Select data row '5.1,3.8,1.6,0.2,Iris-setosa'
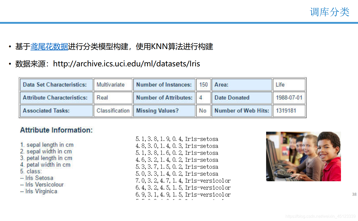Viewport: 358px width, 221px height. (x=177, y=153)
